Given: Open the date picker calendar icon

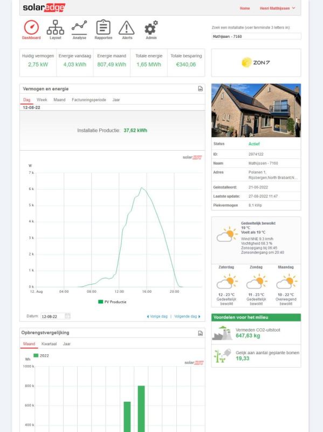Looking at the screenshot, I should [67, 316].
